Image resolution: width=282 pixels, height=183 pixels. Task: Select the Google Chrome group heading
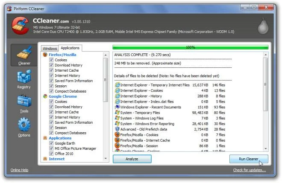click(63, 96)
